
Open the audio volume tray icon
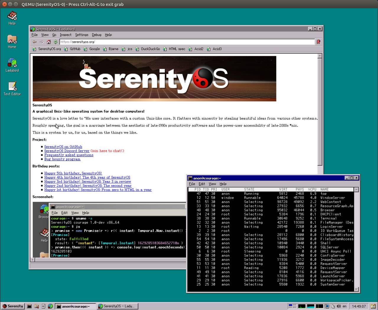point(339,306)
